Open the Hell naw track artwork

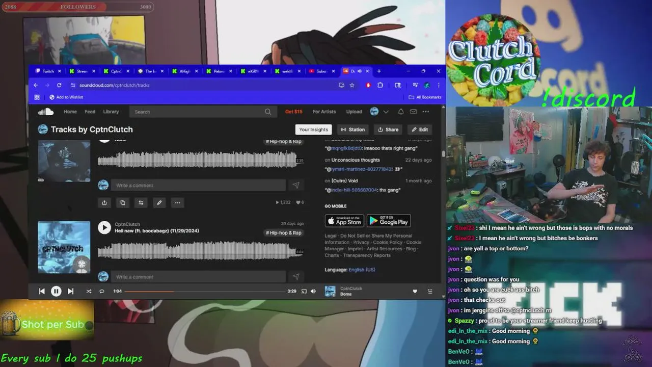coord(64,247)
